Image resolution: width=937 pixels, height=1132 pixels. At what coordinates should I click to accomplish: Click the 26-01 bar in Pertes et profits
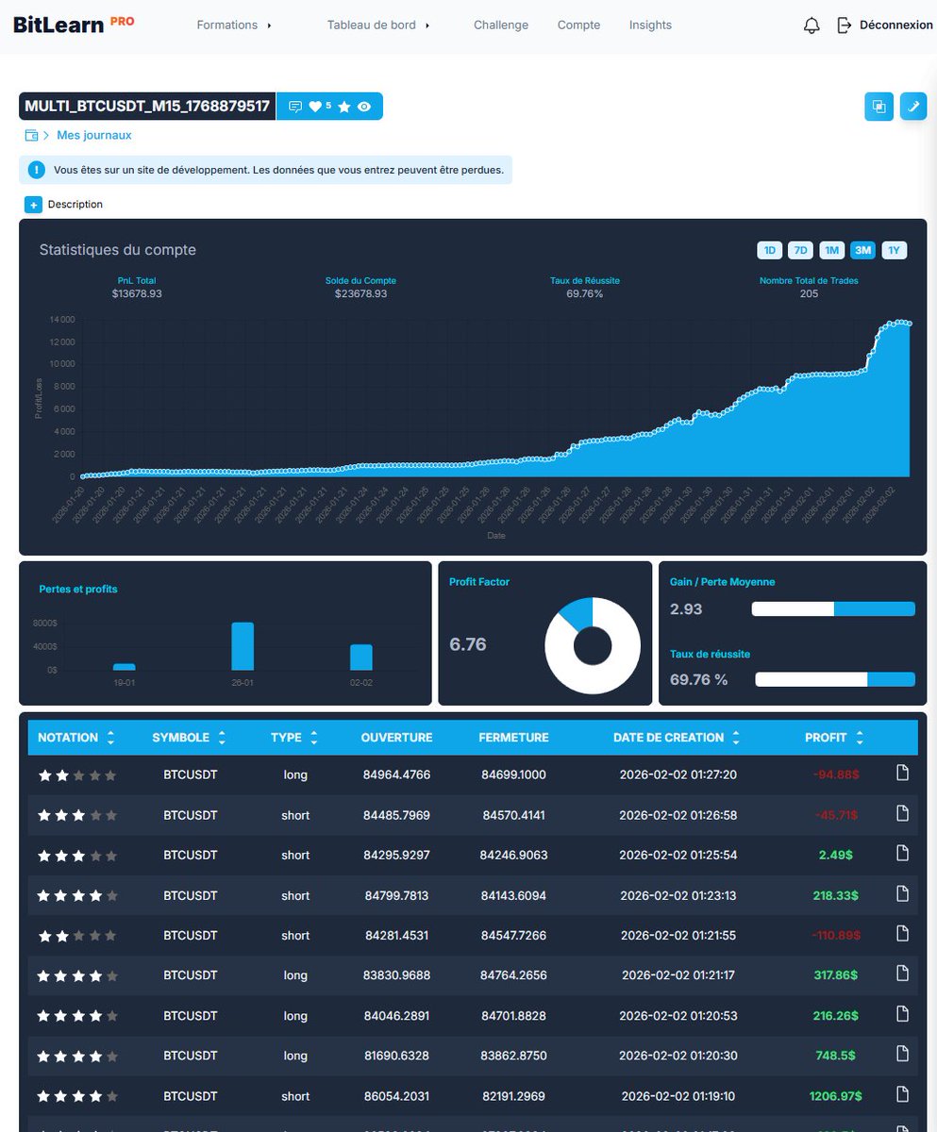(243, 646)
